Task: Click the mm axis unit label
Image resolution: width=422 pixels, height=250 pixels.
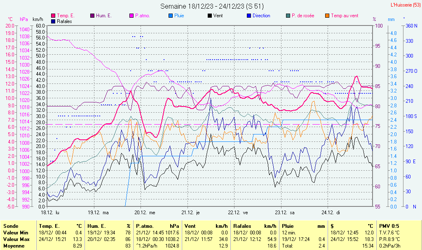Action: tap(391, 19)
